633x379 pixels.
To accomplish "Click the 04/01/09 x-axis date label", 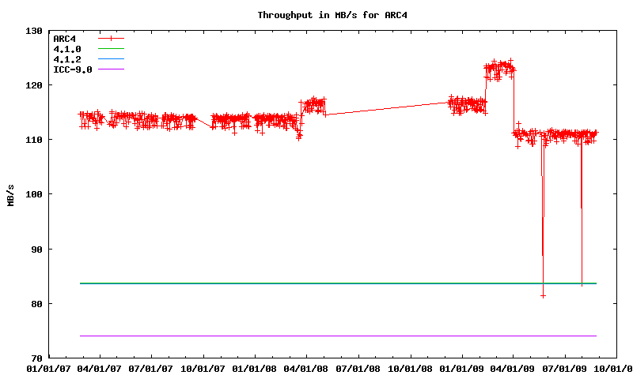I will (513, 368).
